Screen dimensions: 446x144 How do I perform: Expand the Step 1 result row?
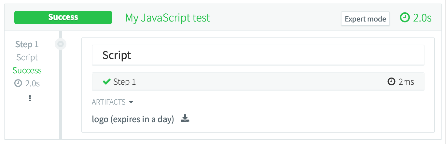click(258, 82)
